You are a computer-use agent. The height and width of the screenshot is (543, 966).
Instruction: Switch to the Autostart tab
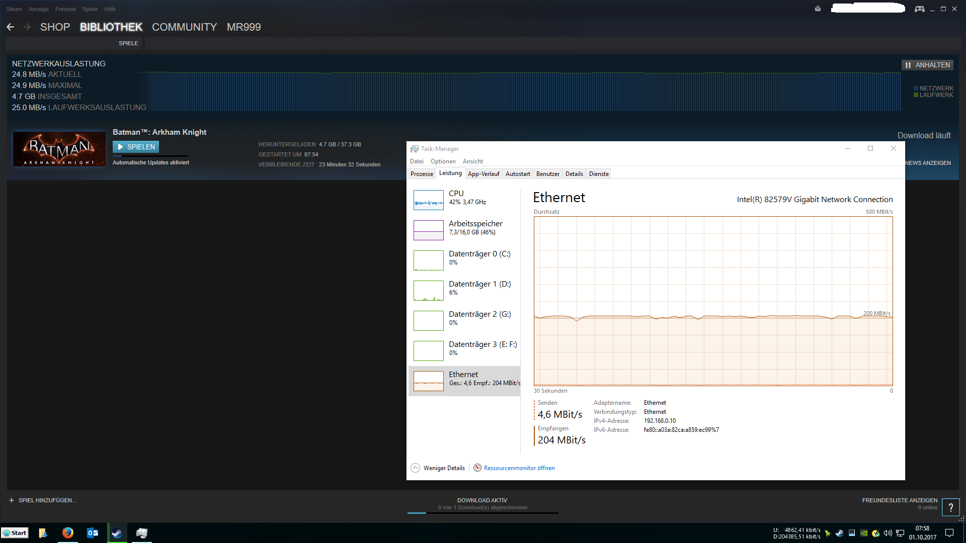(x=518, y=174)
